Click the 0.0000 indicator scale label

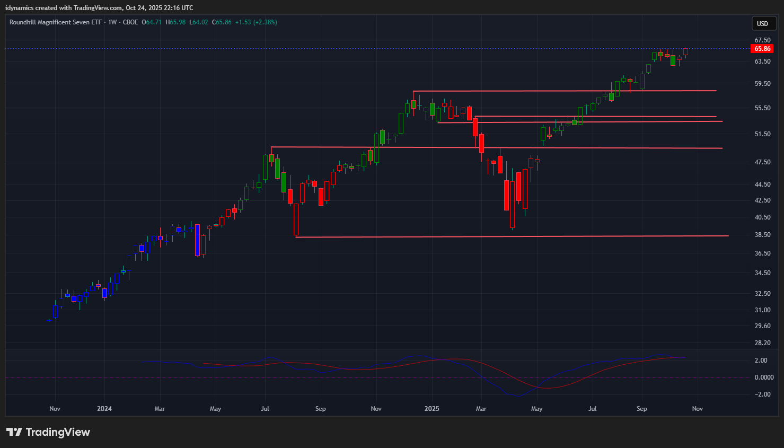(763, 377)
